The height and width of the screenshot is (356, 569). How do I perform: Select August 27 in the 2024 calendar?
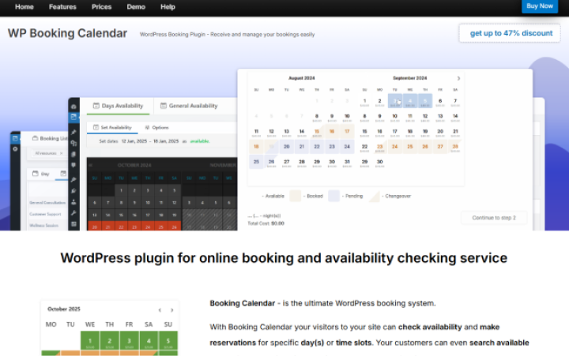pos(287,163)
